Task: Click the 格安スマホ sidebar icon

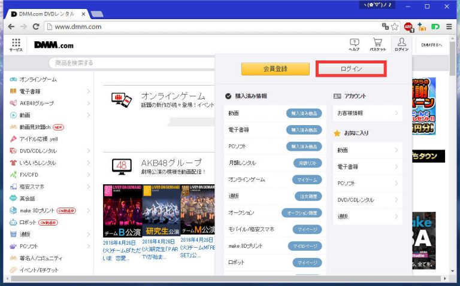Action: click(x=13, y=187)
